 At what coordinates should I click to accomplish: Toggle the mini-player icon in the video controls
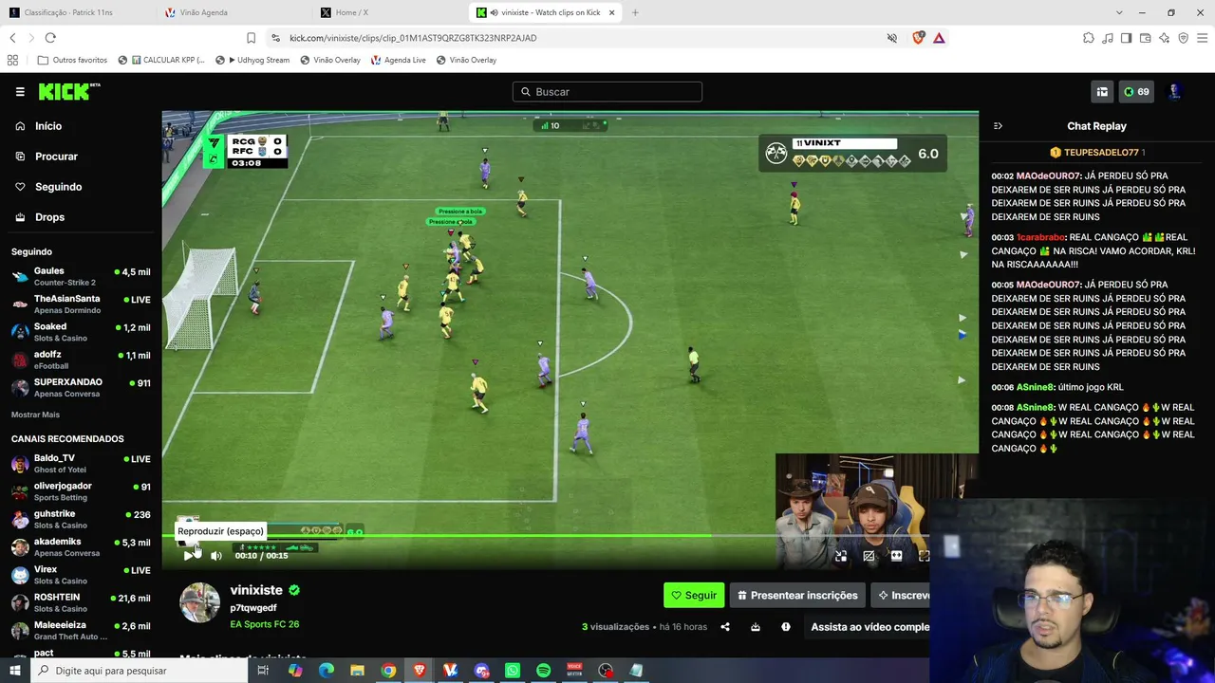click(x=841, y=556)
